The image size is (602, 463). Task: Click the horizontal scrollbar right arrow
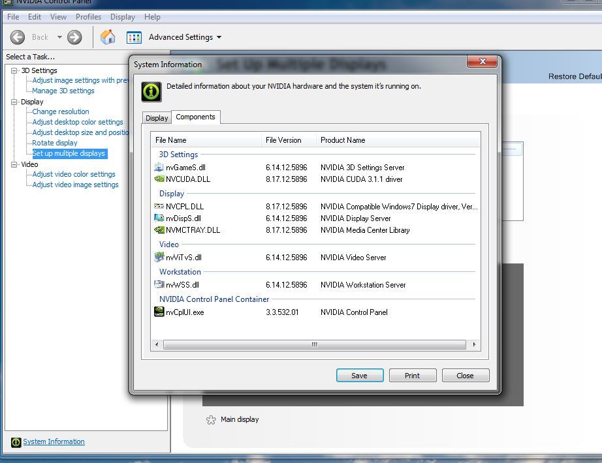pos(475,344)
